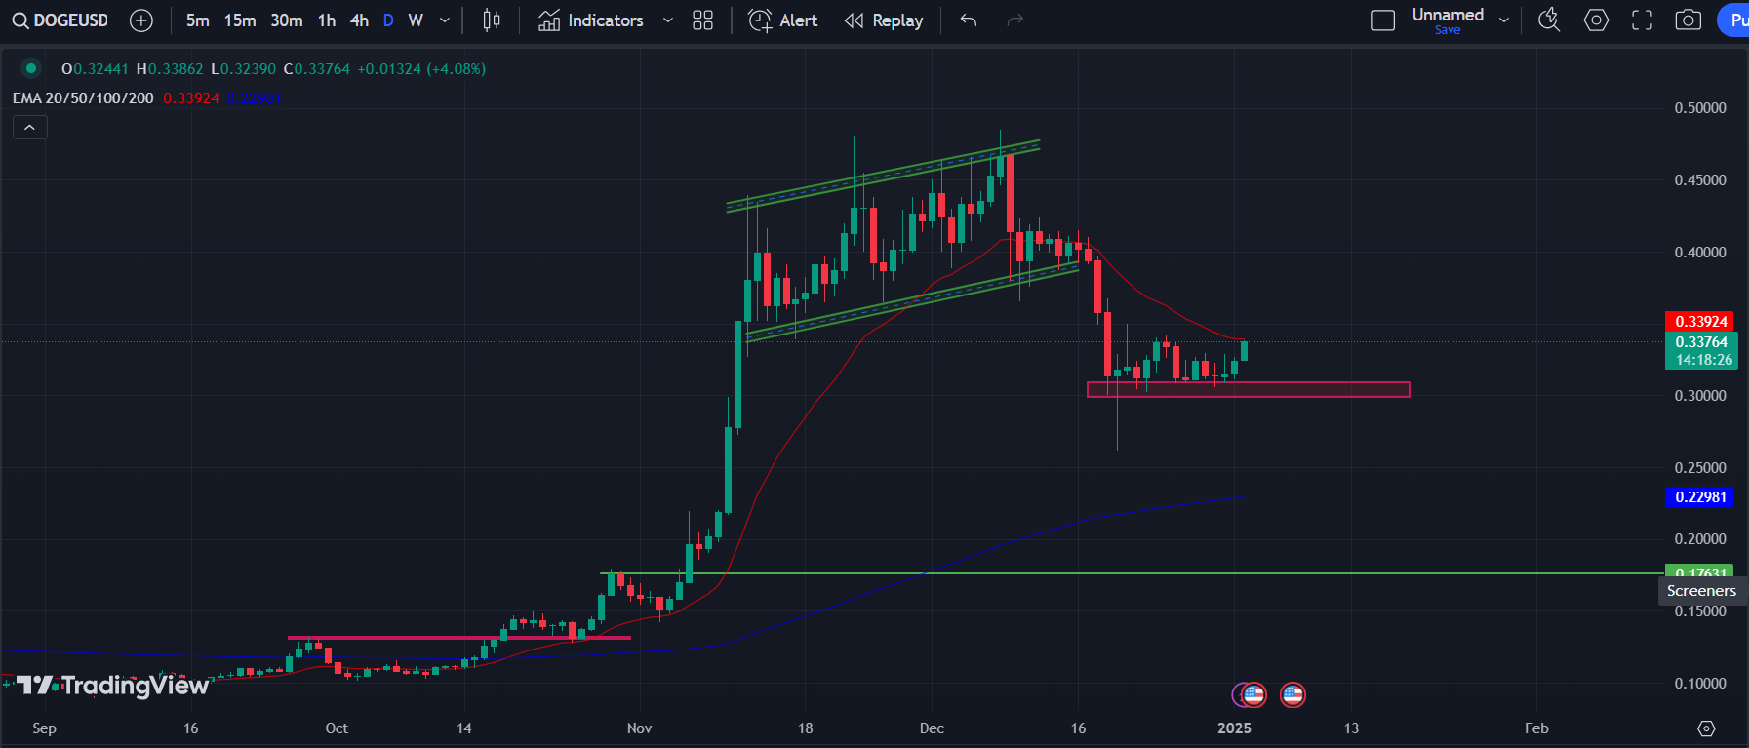1749x748 pixels.
Task: Choose the 4h timeframe
Action: 359,20
